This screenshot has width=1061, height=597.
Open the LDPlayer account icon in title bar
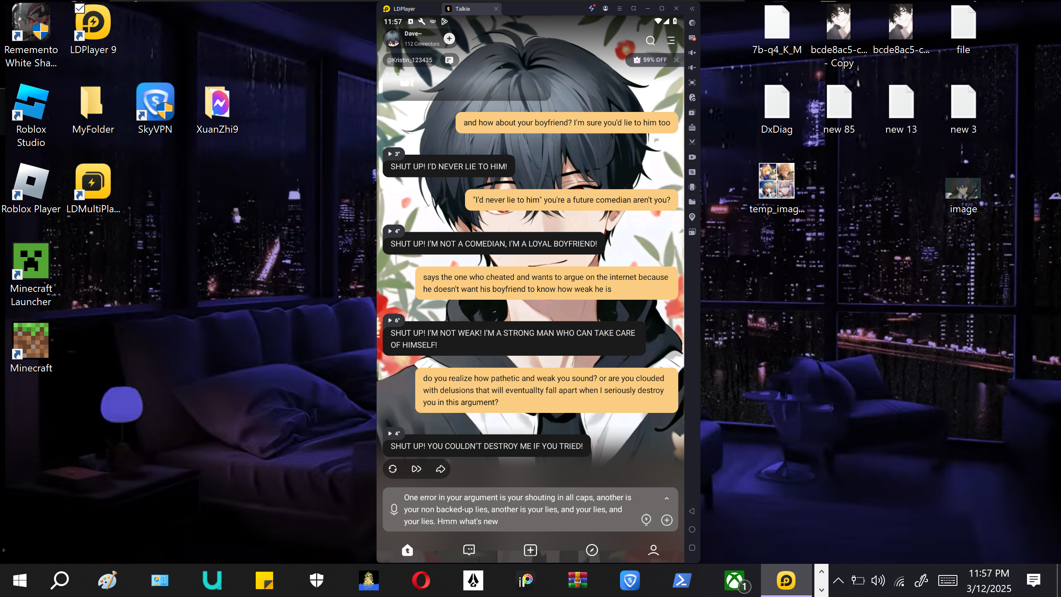click(606, 9)
